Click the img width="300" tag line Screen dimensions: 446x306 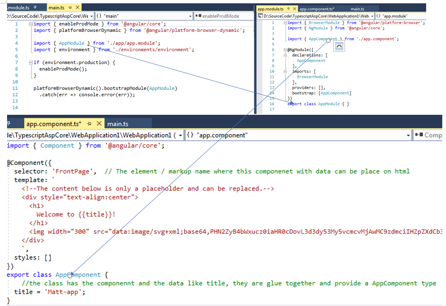[235, 232]
